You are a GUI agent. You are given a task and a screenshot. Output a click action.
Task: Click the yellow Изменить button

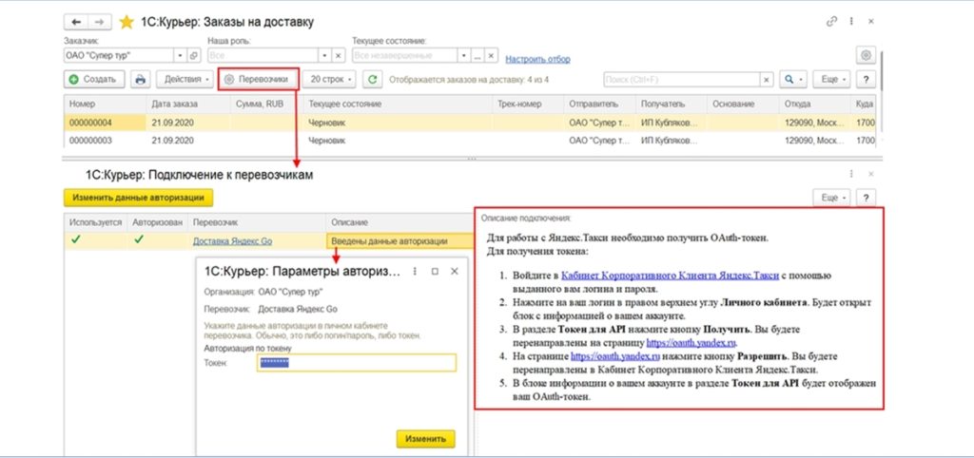point(425,438)
